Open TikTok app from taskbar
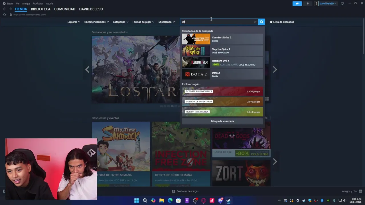The image size is (365, 205). pyautogui.click(x=212, y=200)
